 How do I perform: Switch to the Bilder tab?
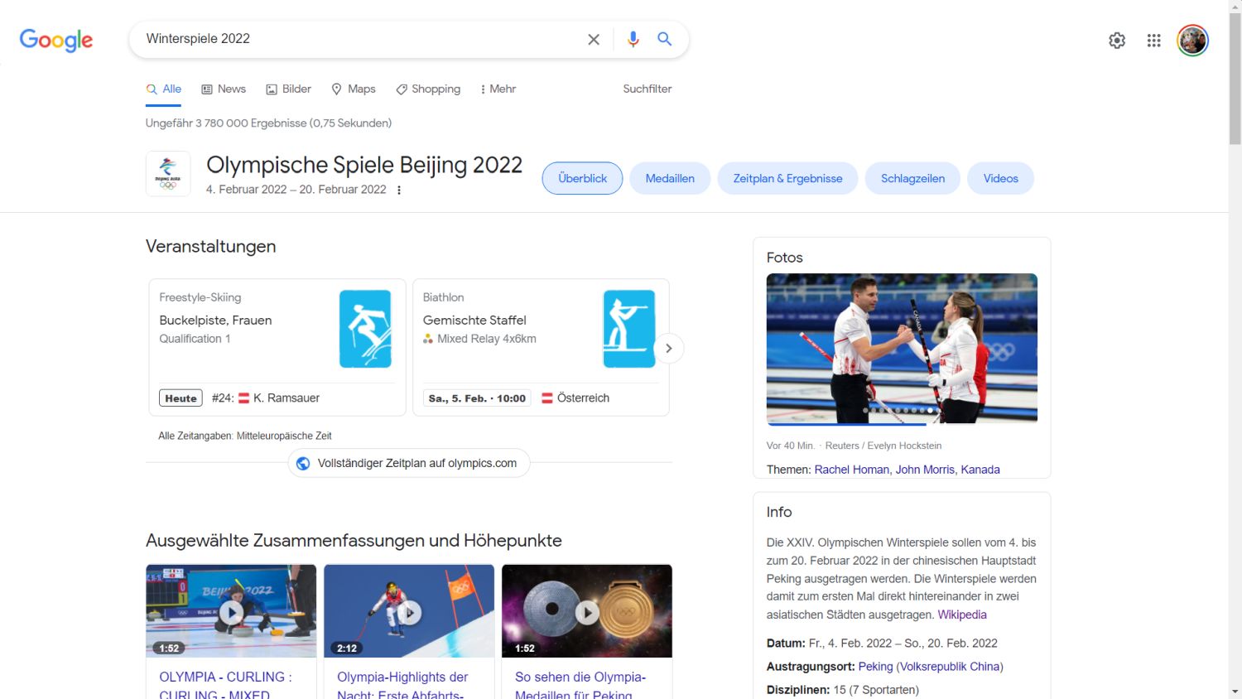click(x=288, y=89)
